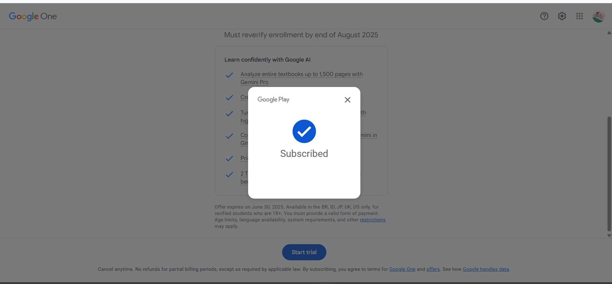Open the Google handles data link
Image resolution: width=612 pixels, height=284 pixels.
[x=486, y=269]
